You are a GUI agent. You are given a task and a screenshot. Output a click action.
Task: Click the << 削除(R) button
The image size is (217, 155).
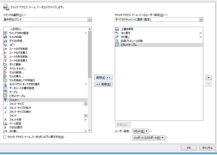[x=103, y=84]
